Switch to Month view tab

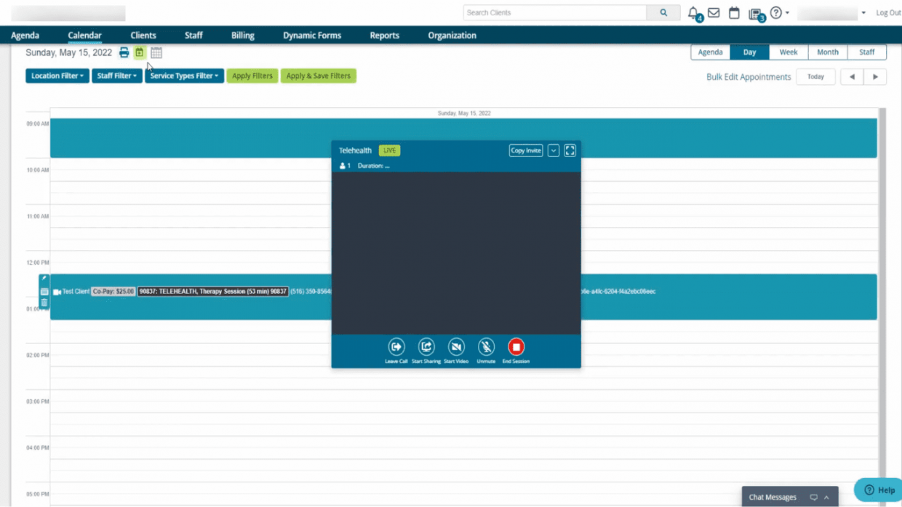pos(828,52)
